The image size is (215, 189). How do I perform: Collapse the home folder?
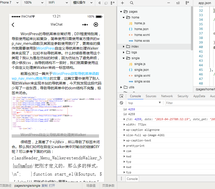(124, 17)
